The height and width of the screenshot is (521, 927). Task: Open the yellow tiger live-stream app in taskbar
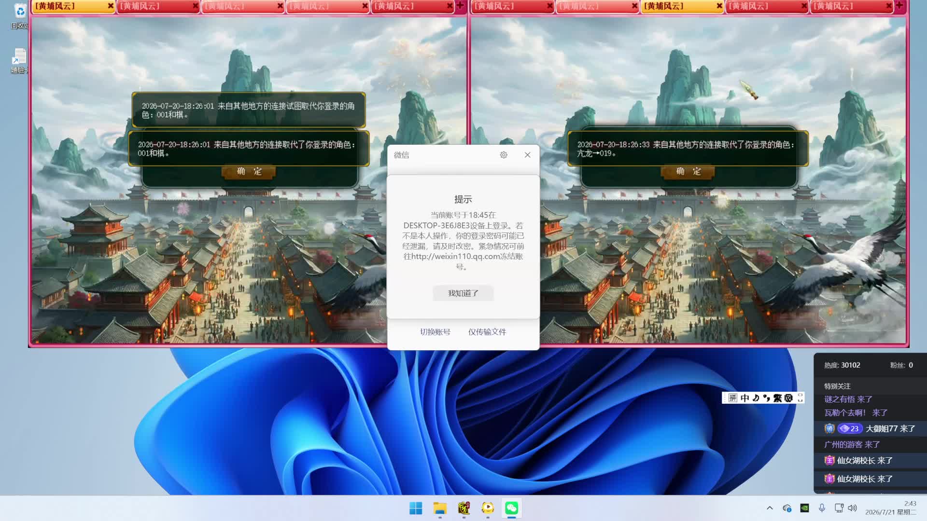[x=488, y=508]
